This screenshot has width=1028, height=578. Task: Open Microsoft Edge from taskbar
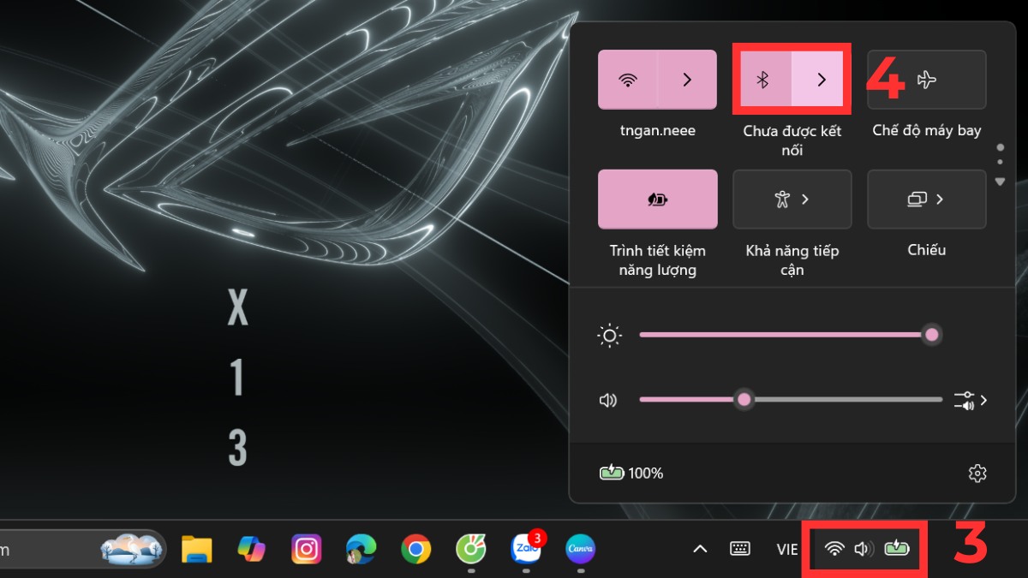tap(361, 549)
